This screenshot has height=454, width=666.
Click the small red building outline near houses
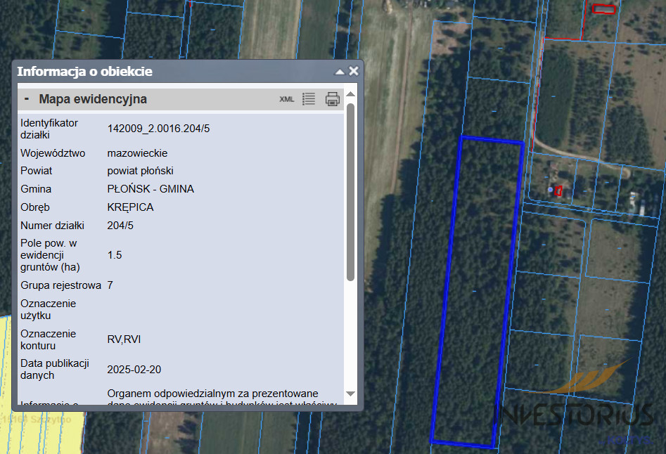[x=558, y=190]
